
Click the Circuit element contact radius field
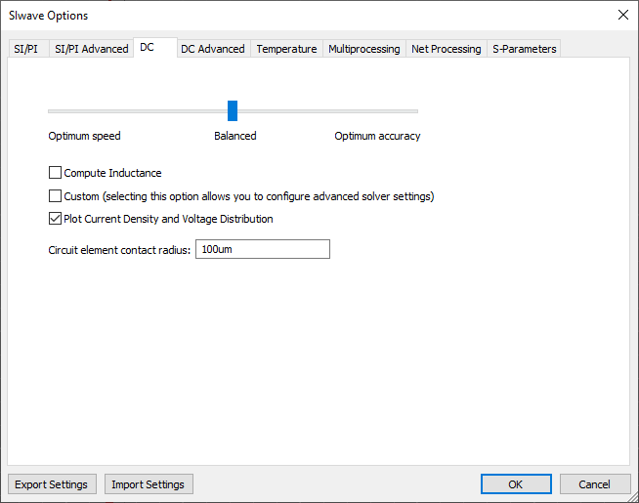pos(262,249)
